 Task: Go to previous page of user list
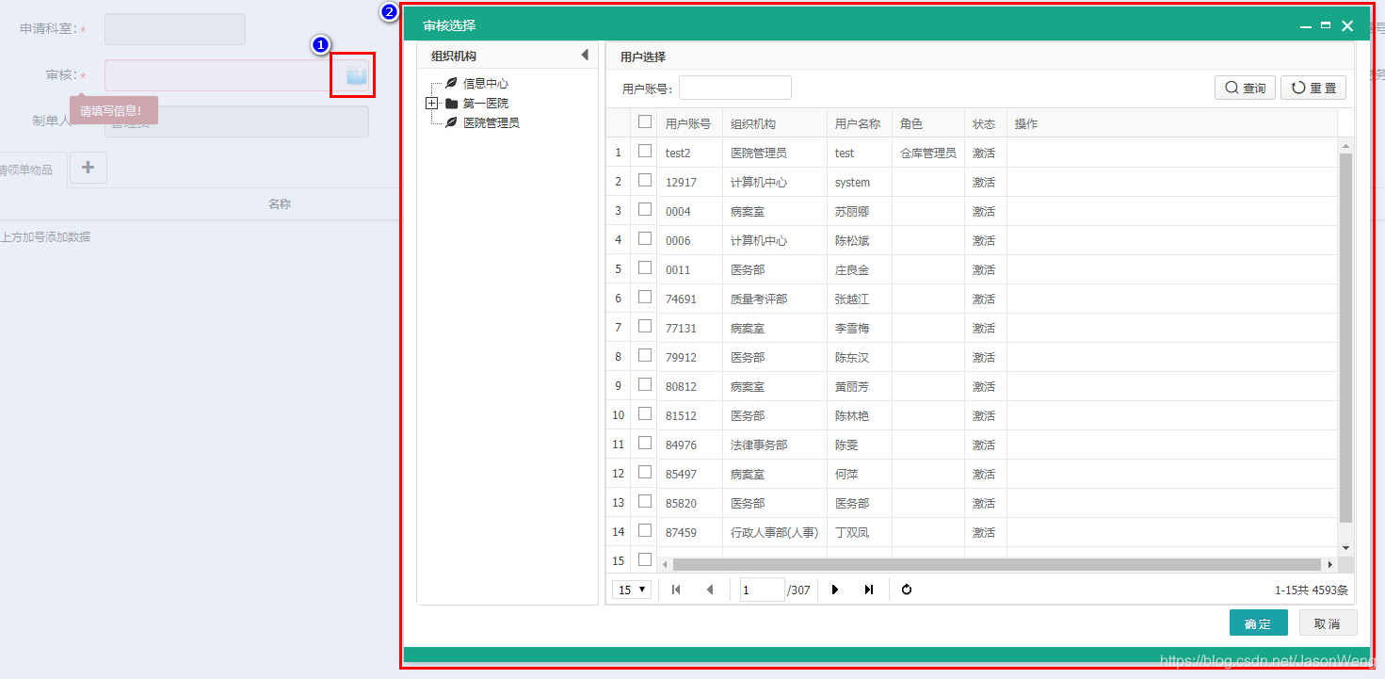710,590
